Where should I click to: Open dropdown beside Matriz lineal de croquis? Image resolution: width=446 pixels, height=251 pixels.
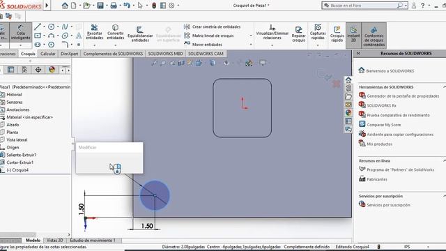pos(251,36)
